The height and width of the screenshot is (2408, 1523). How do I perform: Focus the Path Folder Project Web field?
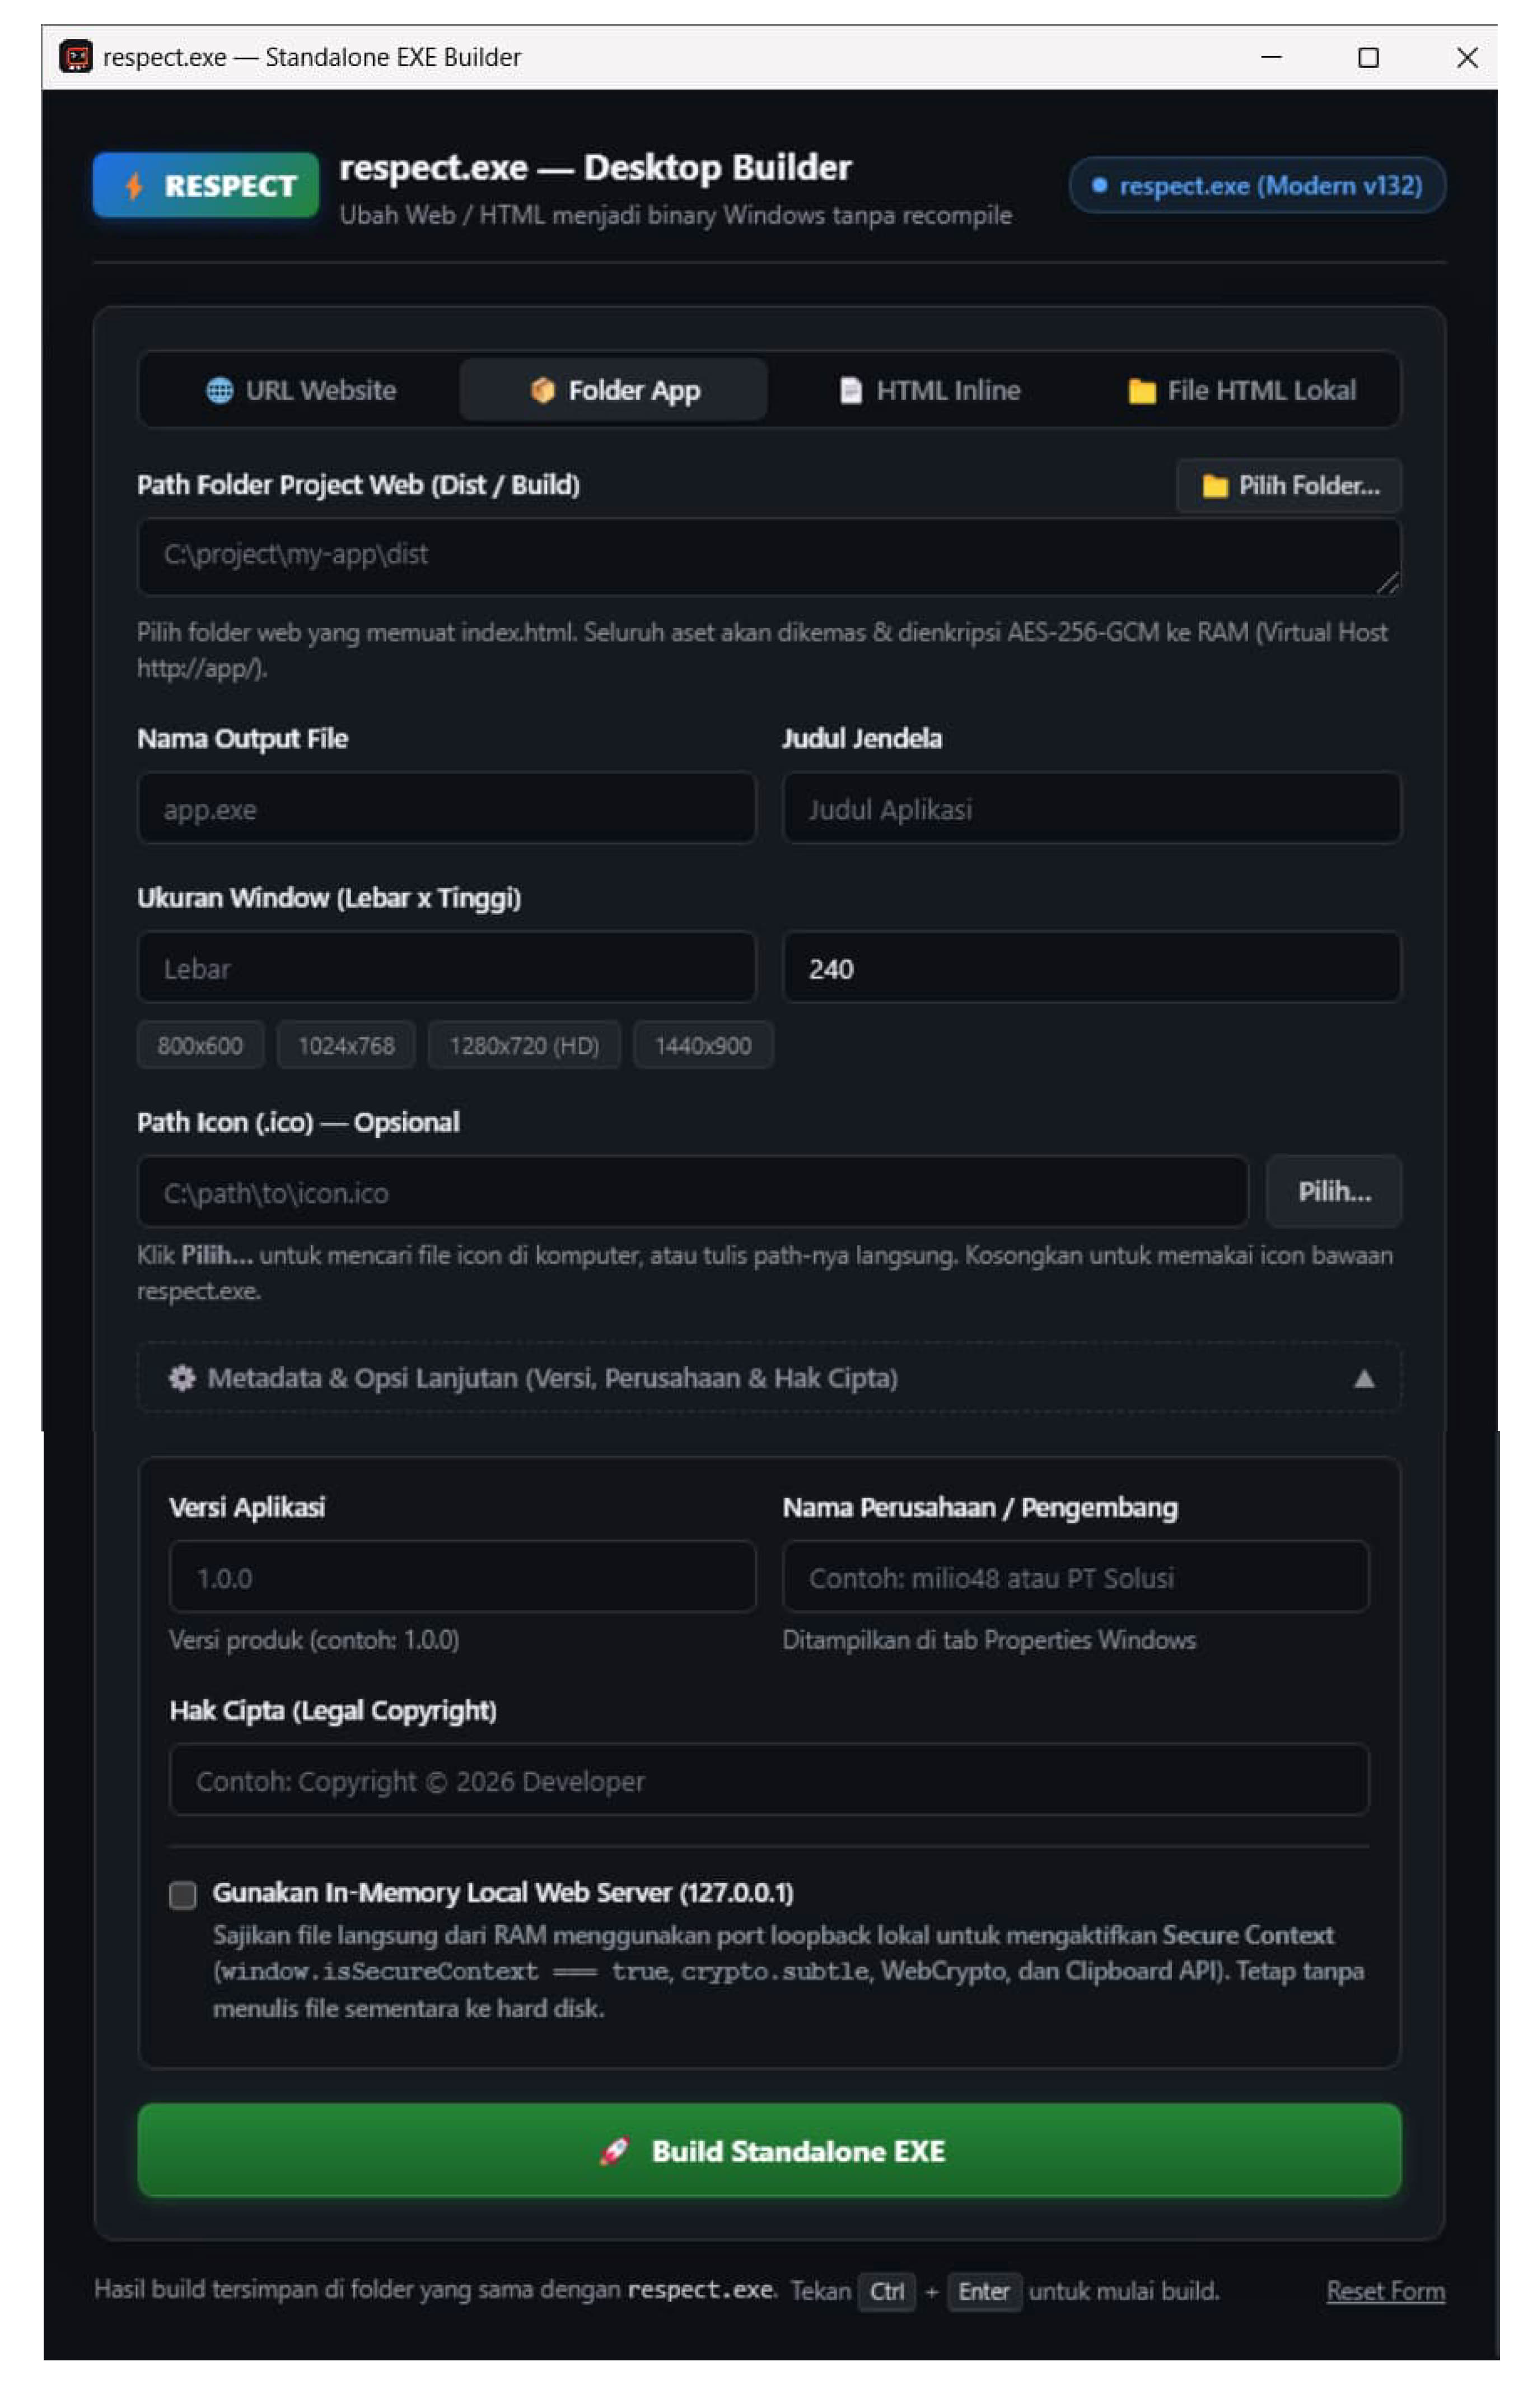pyautogui.click(x=768, y=556)
